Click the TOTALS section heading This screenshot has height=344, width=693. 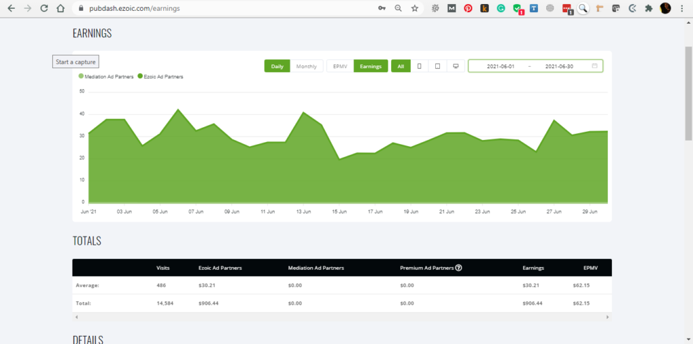coord(87,241)
